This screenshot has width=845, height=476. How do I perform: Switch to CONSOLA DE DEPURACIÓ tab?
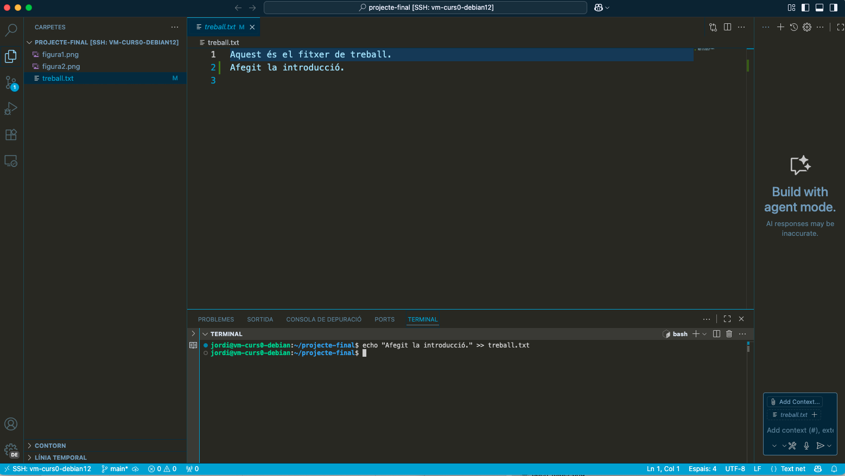(x=324, y=319)
